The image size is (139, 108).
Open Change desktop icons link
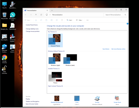pos(32,29)
